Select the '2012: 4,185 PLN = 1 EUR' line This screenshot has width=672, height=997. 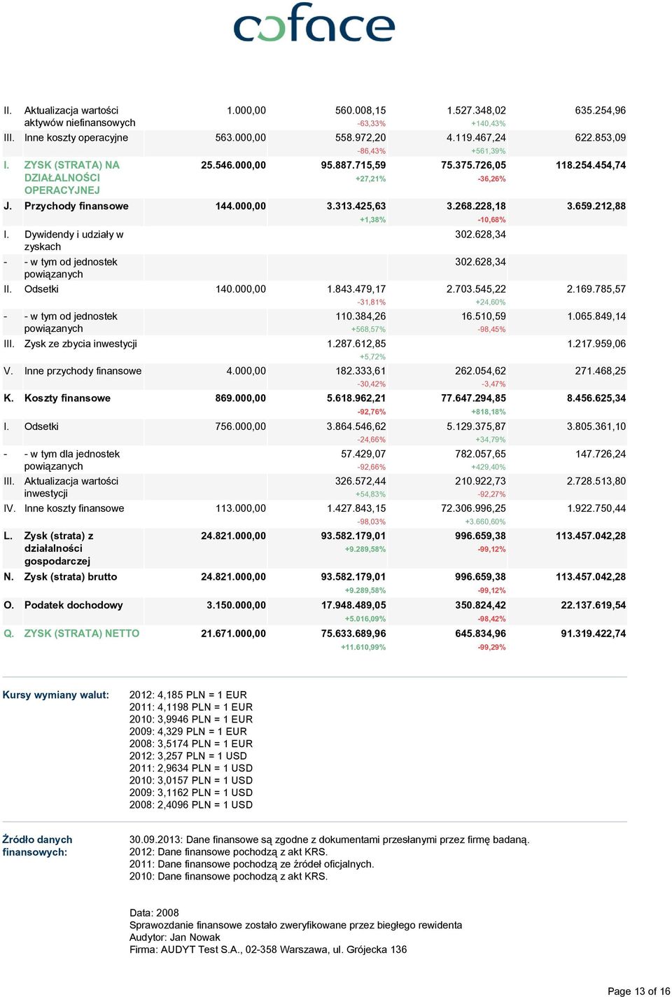coord(188,695)
